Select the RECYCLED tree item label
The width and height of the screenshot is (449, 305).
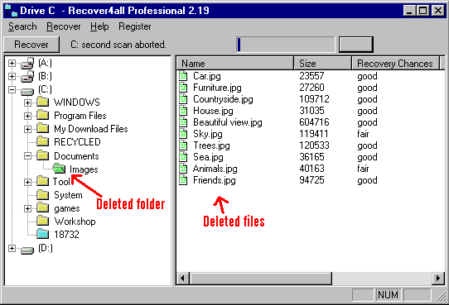click(x=77, y=142)
